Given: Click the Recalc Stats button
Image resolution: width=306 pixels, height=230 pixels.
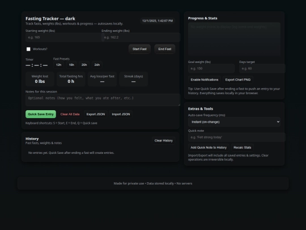Looking at the screenshot, I should 242,148.
